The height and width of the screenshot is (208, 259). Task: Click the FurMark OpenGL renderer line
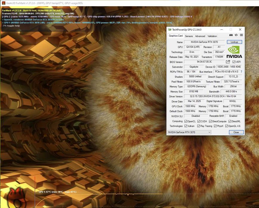click(33, 20)
